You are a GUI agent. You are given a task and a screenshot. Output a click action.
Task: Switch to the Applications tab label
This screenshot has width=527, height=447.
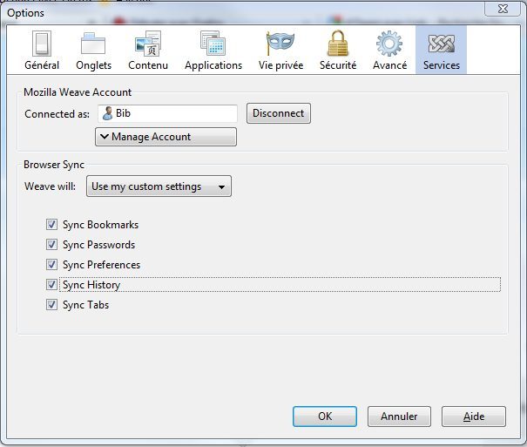(x=213, y=65)
